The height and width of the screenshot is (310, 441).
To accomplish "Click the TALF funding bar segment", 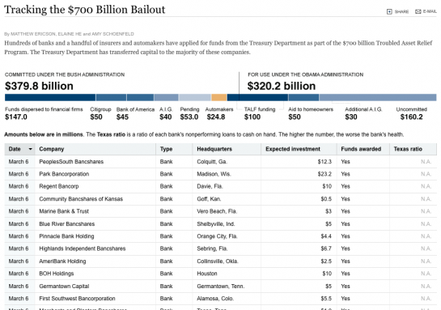I will pyautogui.click(x=257, y=97).
